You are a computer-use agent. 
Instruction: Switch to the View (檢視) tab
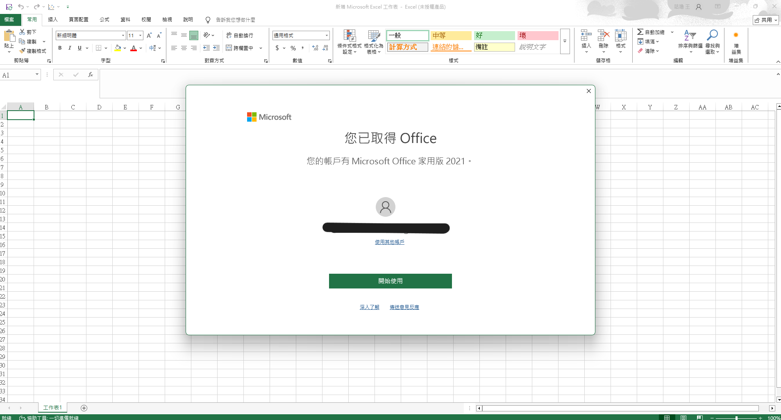point(167,19)
